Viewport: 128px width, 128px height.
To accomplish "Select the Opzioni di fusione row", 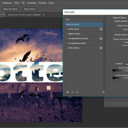I will click(84, 25).
